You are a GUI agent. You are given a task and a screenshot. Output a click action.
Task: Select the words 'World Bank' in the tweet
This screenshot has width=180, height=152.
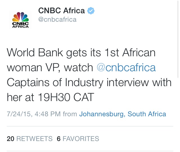35,53
